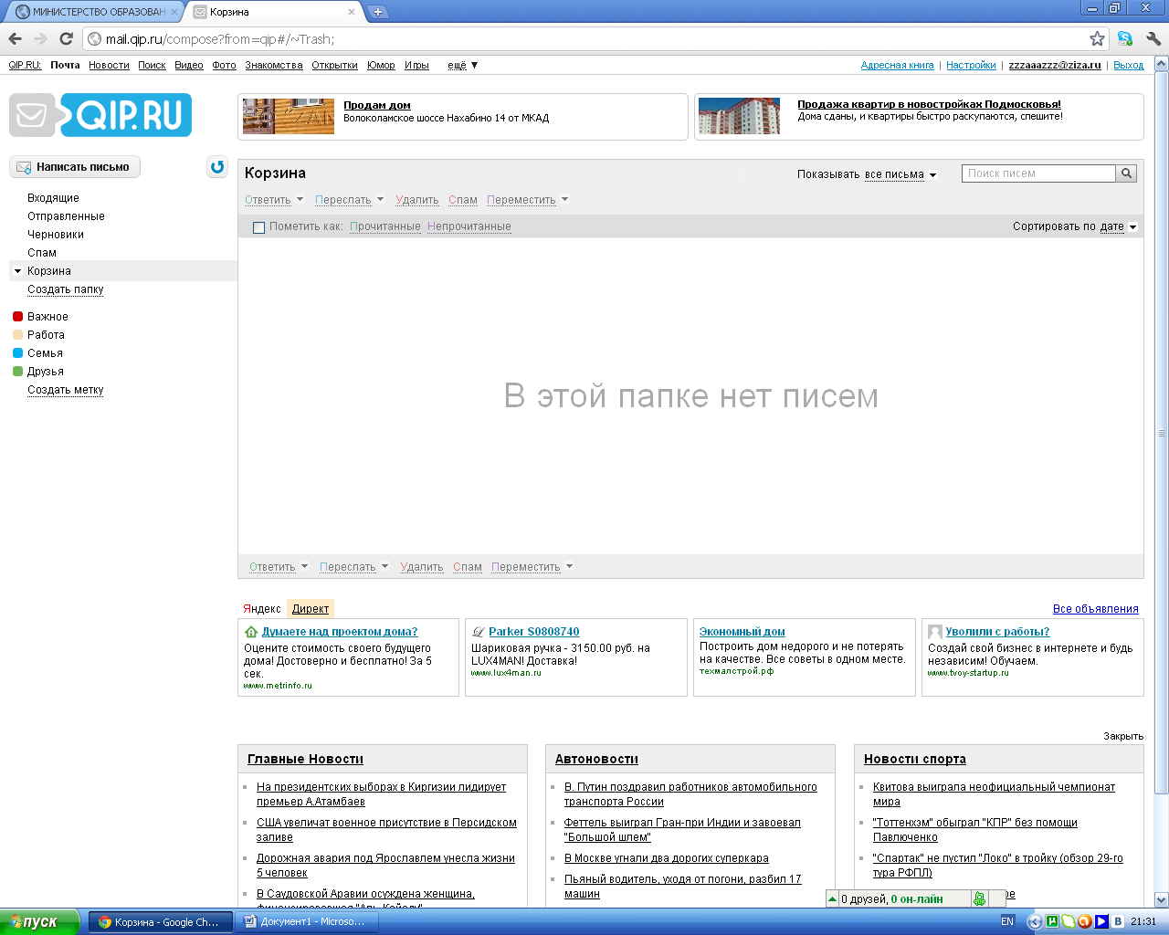Click the Skype extension icon in the toolbar
Viewport: 1169px width, 935px height.
click(1125, 38)
